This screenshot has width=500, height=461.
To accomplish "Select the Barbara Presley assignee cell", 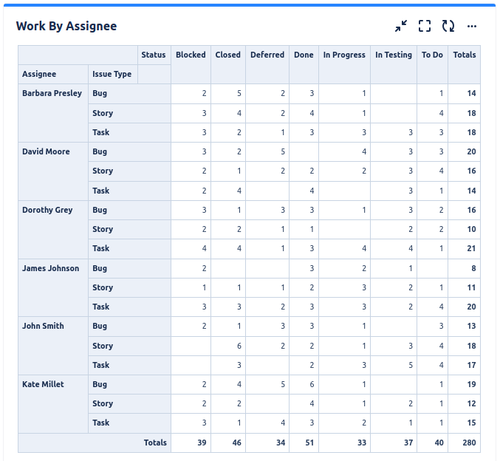I will [x=53, y=113].
